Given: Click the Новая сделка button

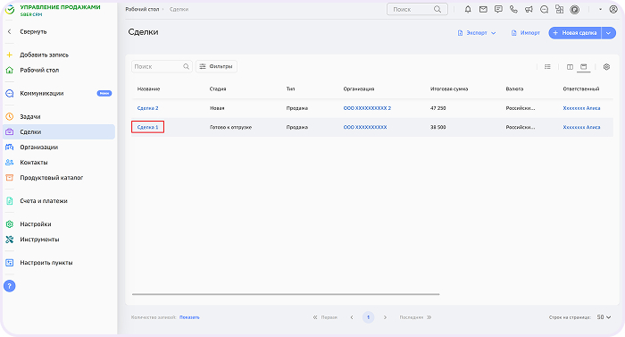Looking at the screenshot, I should click(x=575, y=33).
